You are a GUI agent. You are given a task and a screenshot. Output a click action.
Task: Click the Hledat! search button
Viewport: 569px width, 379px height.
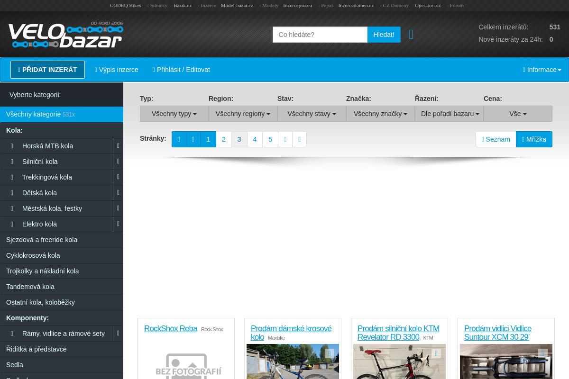click(x=384, y=35)
